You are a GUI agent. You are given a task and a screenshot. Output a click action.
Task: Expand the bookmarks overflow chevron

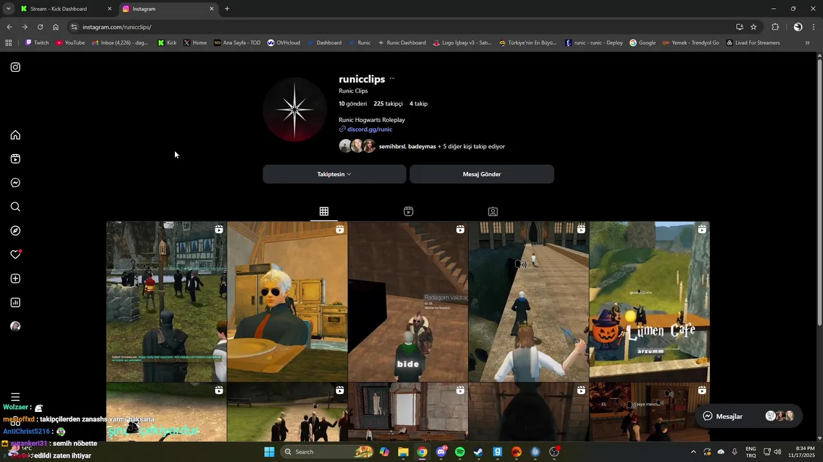(x=808, y=43)
